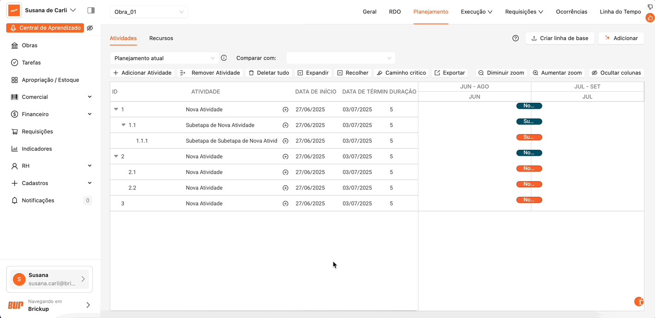Select the Gantt bar for activity 1.1.1
655x318 pixels.
coord(529,137)
